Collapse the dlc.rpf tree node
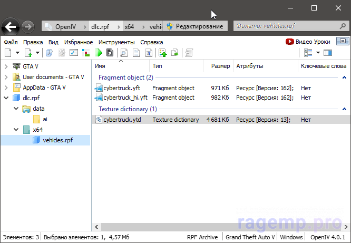Screen dimensions: 351x243 pos(6,98)
